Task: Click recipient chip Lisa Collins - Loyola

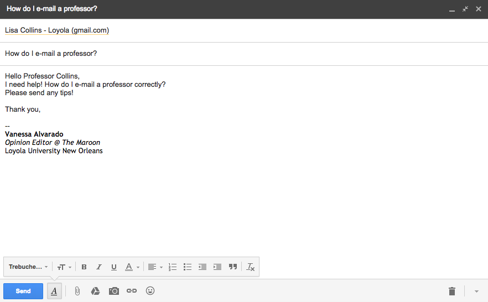Action: click(x=57, y=30)
